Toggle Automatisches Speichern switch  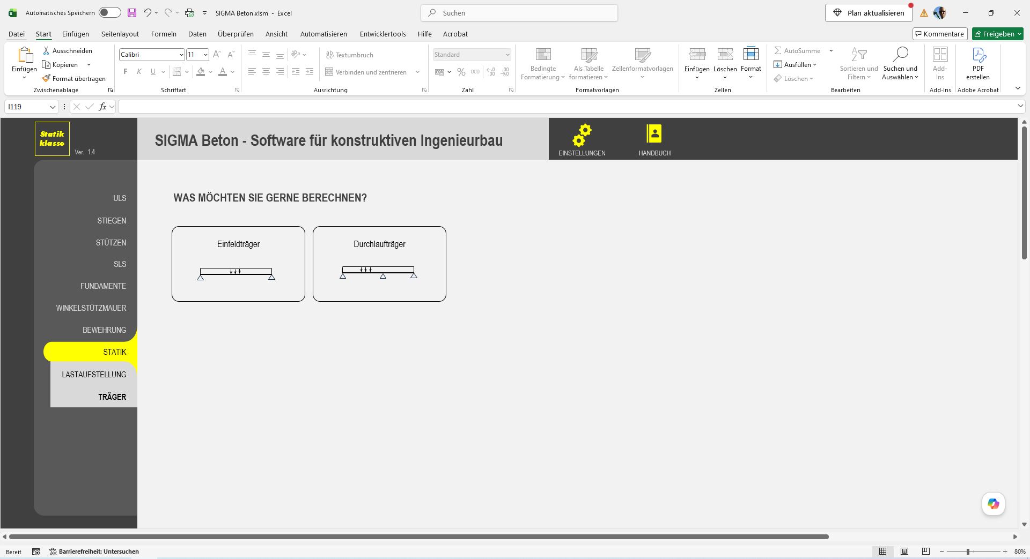pyautogui.click(x=110, y=13)
